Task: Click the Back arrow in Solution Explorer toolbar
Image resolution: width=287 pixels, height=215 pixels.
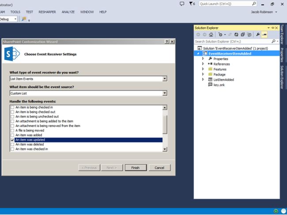Action: click(x=198, y=34)
